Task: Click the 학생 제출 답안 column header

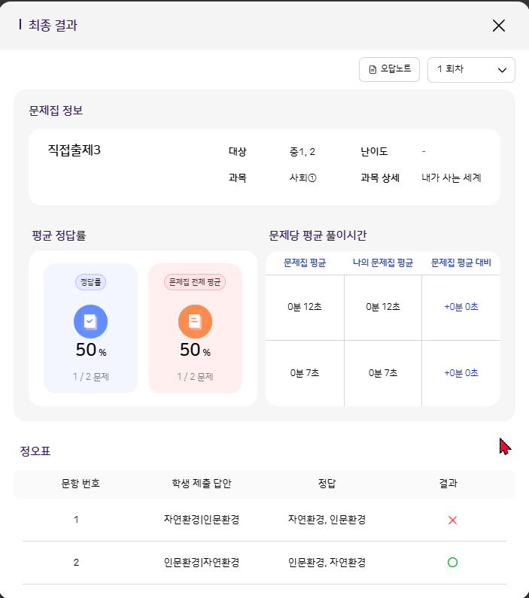Action: [201, 484]
